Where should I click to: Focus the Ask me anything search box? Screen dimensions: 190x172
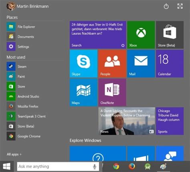(x=58, y=166)
